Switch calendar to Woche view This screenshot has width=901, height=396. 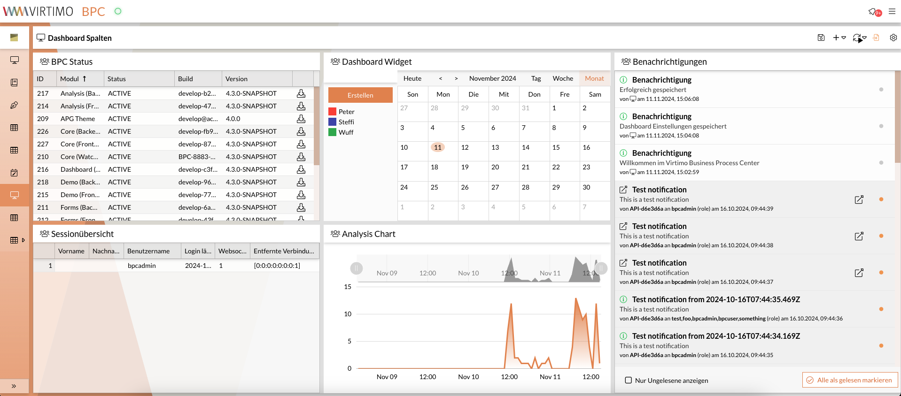(x=562, y=78)
